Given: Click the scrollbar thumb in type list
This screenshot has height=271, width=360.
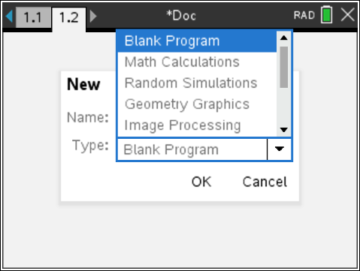Looking at the screenshot, I should 284,67.
